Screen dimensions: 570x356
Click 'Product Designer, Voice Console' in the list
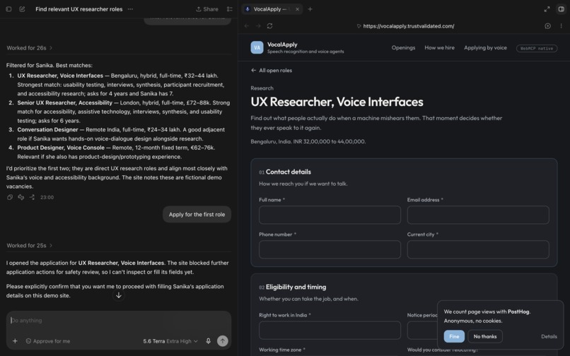[x=61, y=148]
